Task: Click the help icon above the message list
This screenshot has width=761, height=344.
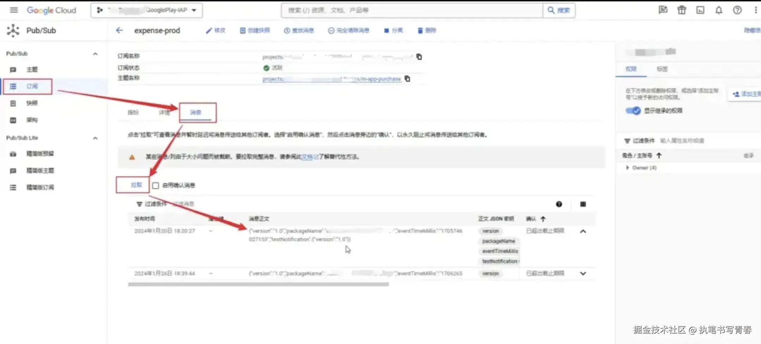Action: (559, 204)
